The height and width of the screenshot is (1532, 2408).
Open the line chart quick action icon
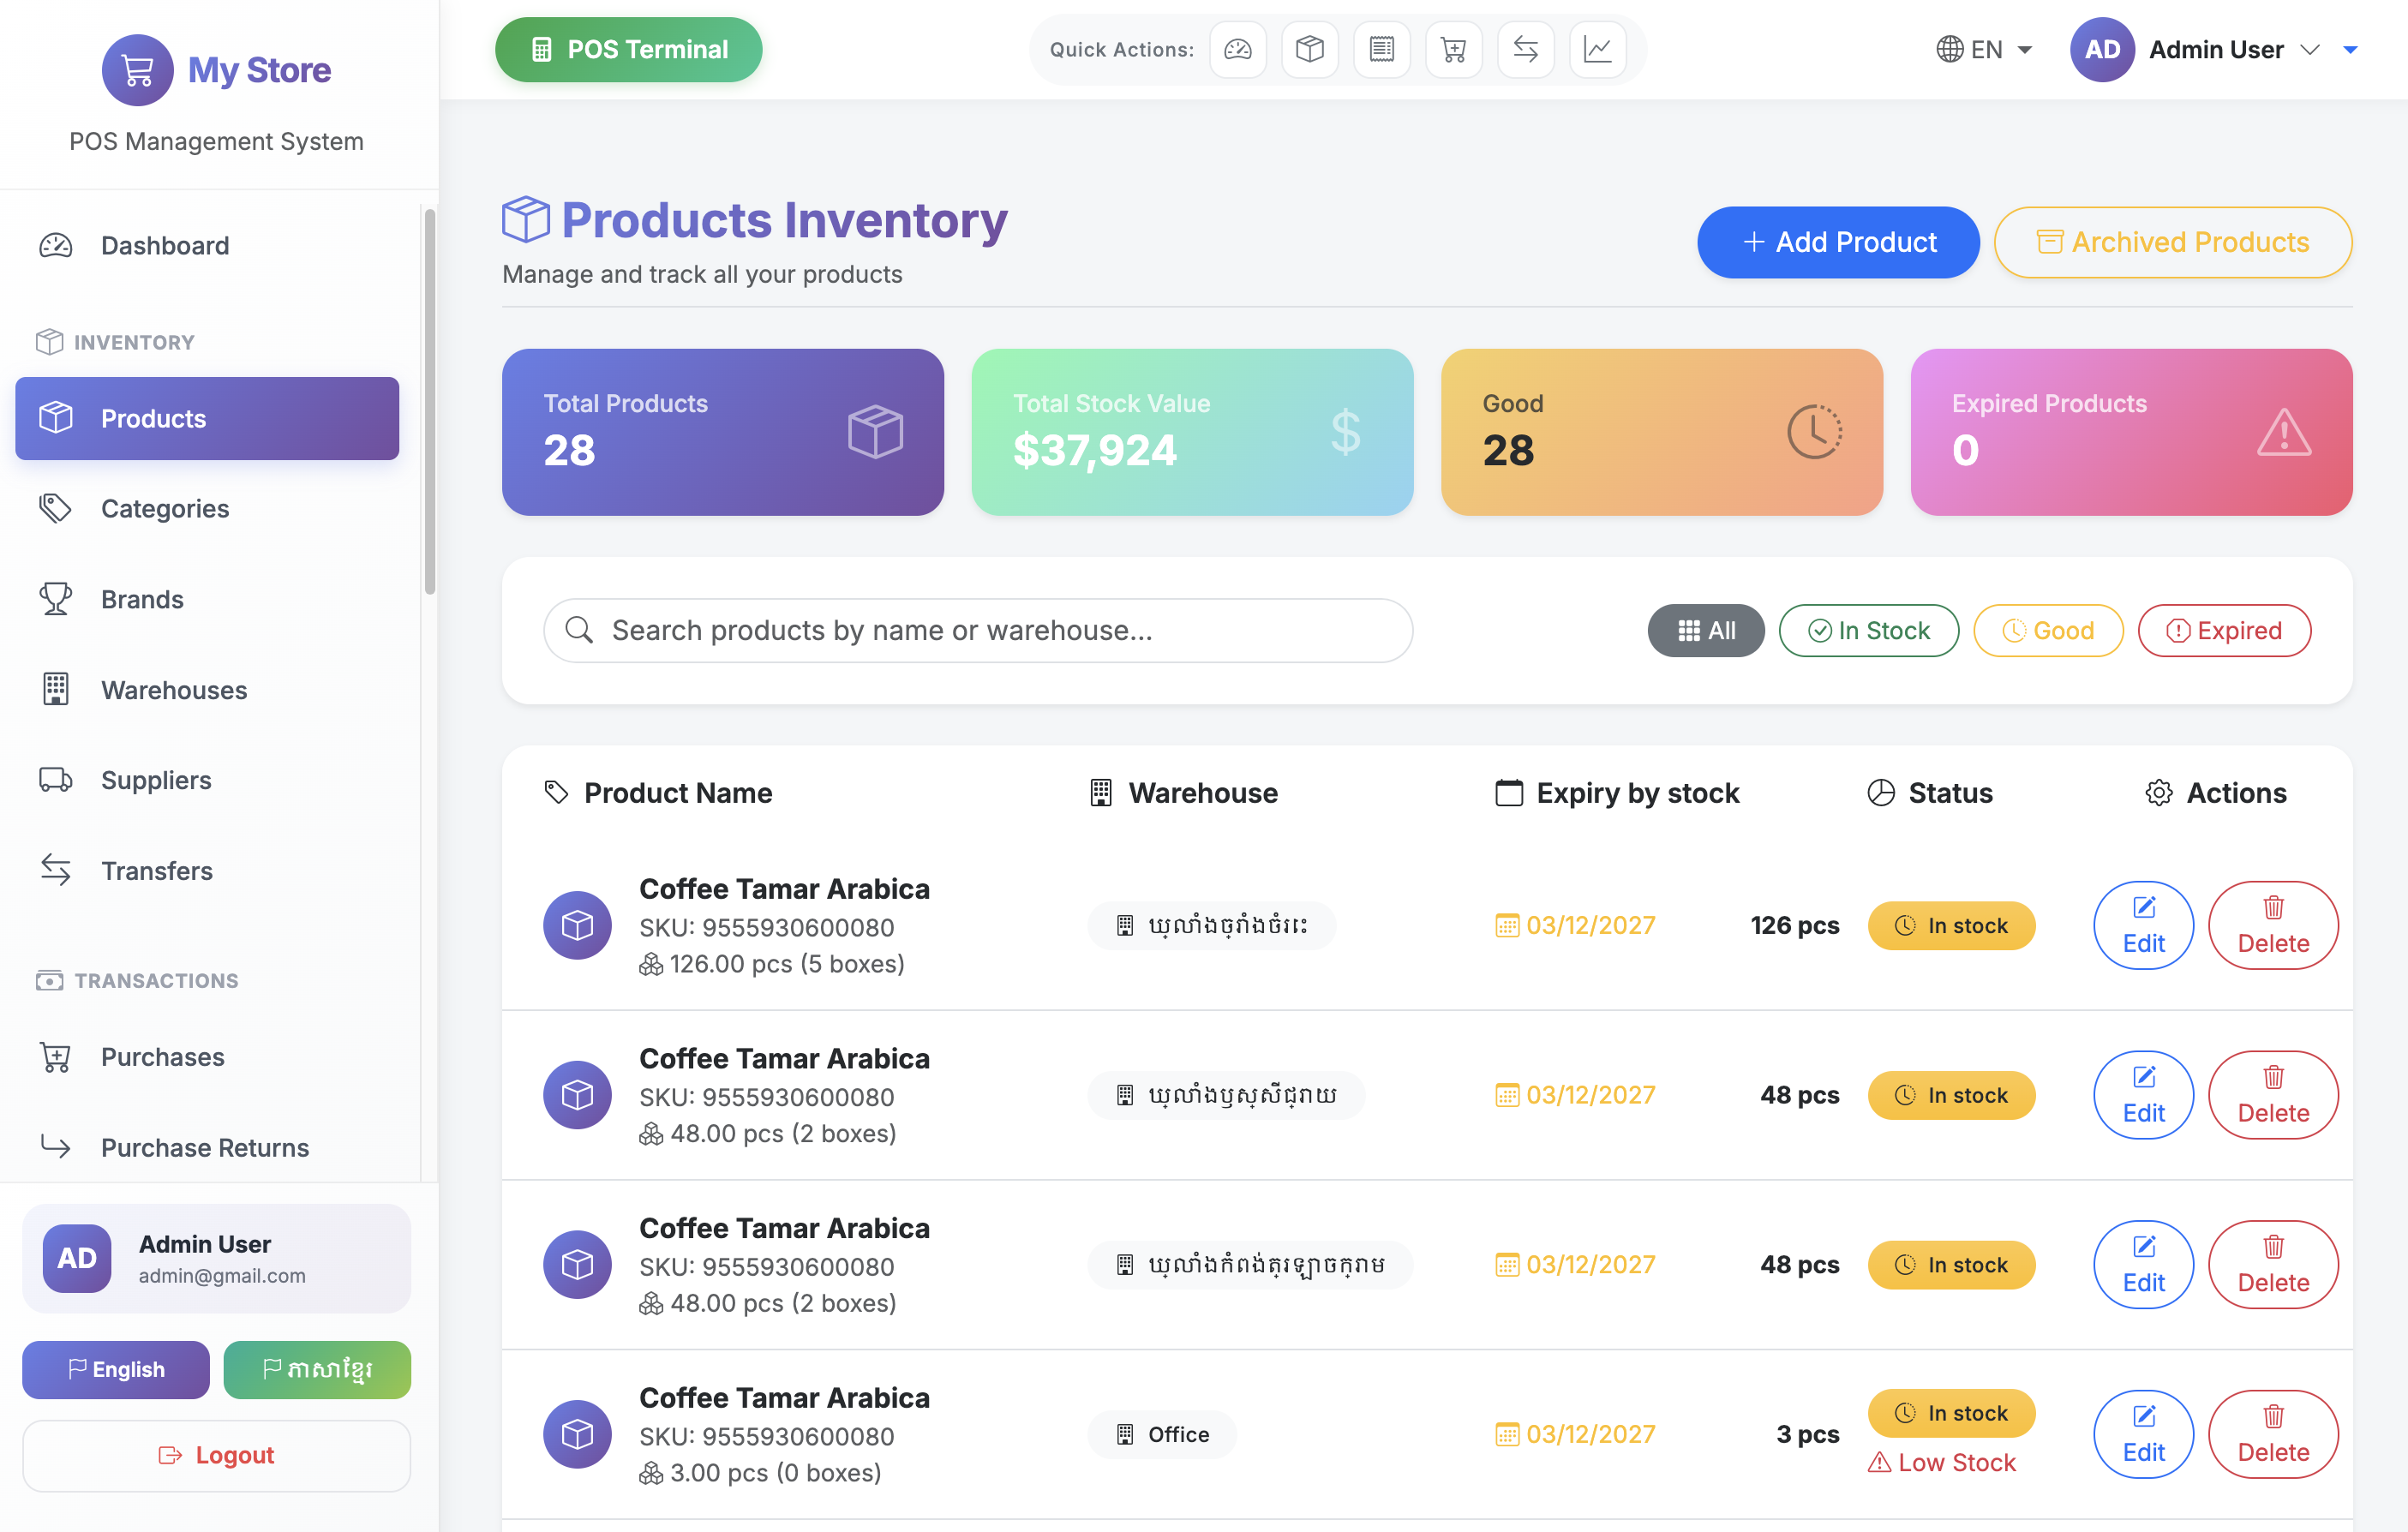coord(1598,49)
